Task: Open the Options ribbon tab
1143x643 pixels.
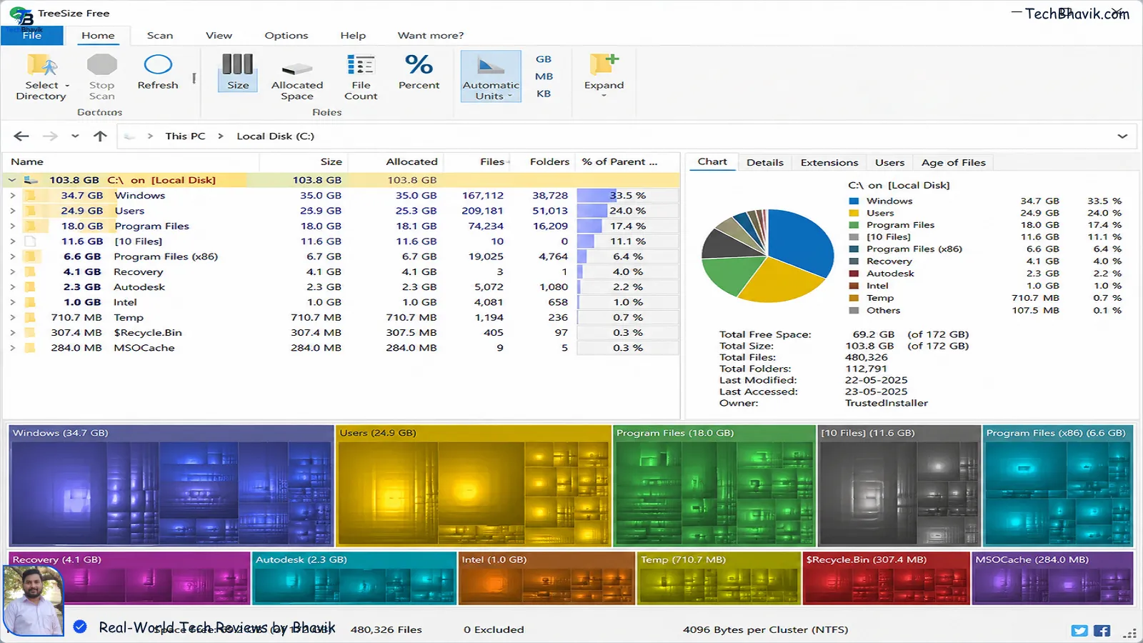Action: (x=286, y=35)
